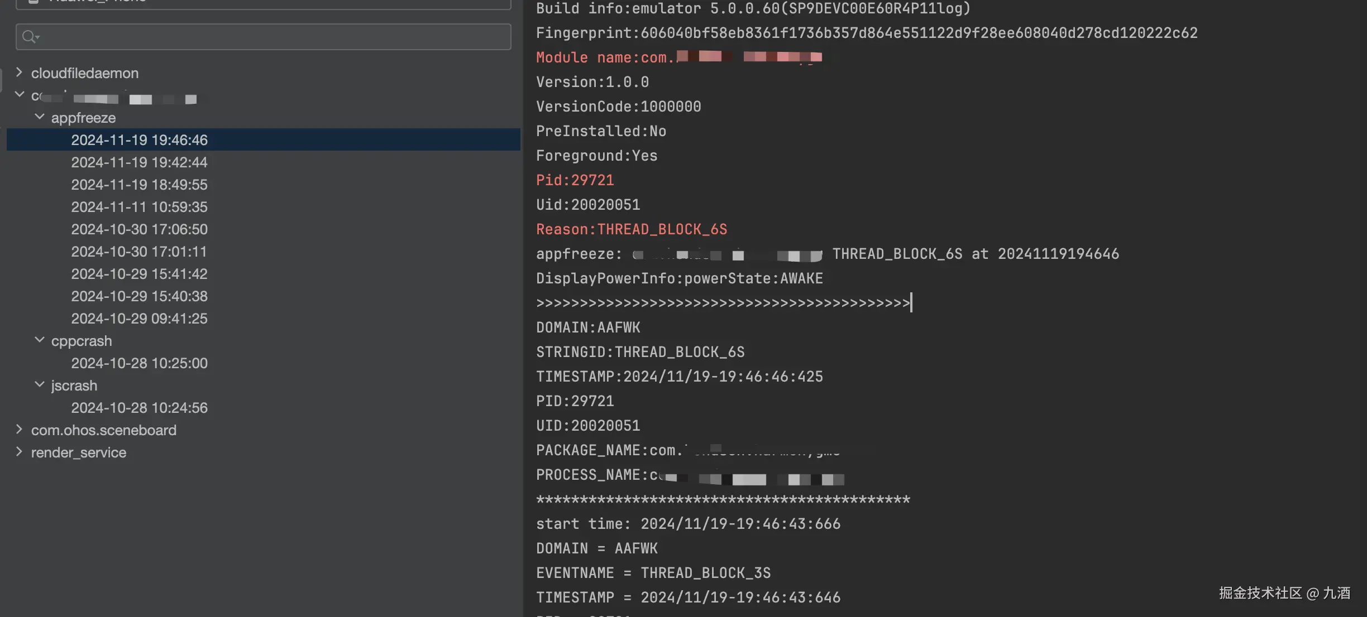Expand the com.ohos.sceneboard node
The width and height of the screenshot is (1367, 617).
[19, 430]
